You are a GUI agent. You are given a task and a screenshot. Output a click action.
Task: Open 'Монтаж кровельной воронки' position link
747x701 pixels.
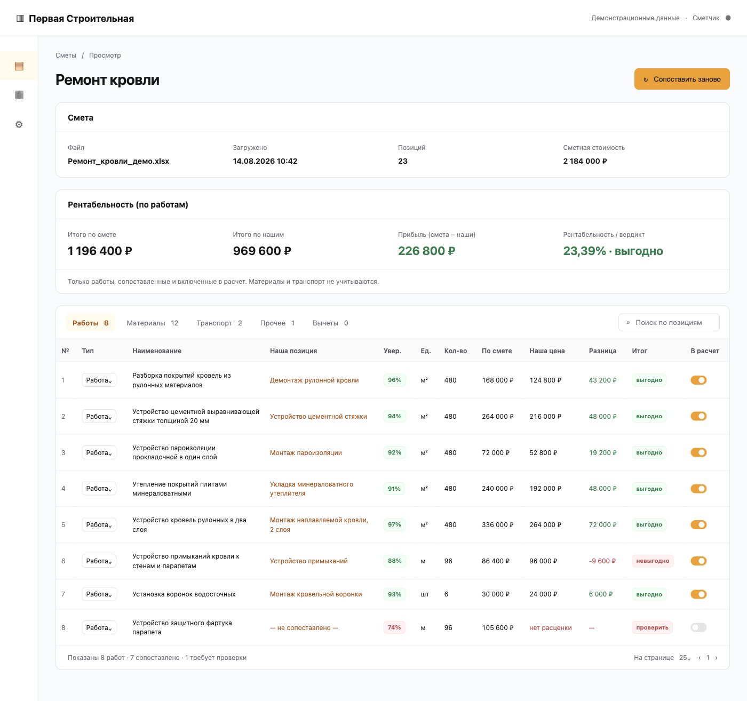pos(316,594)
